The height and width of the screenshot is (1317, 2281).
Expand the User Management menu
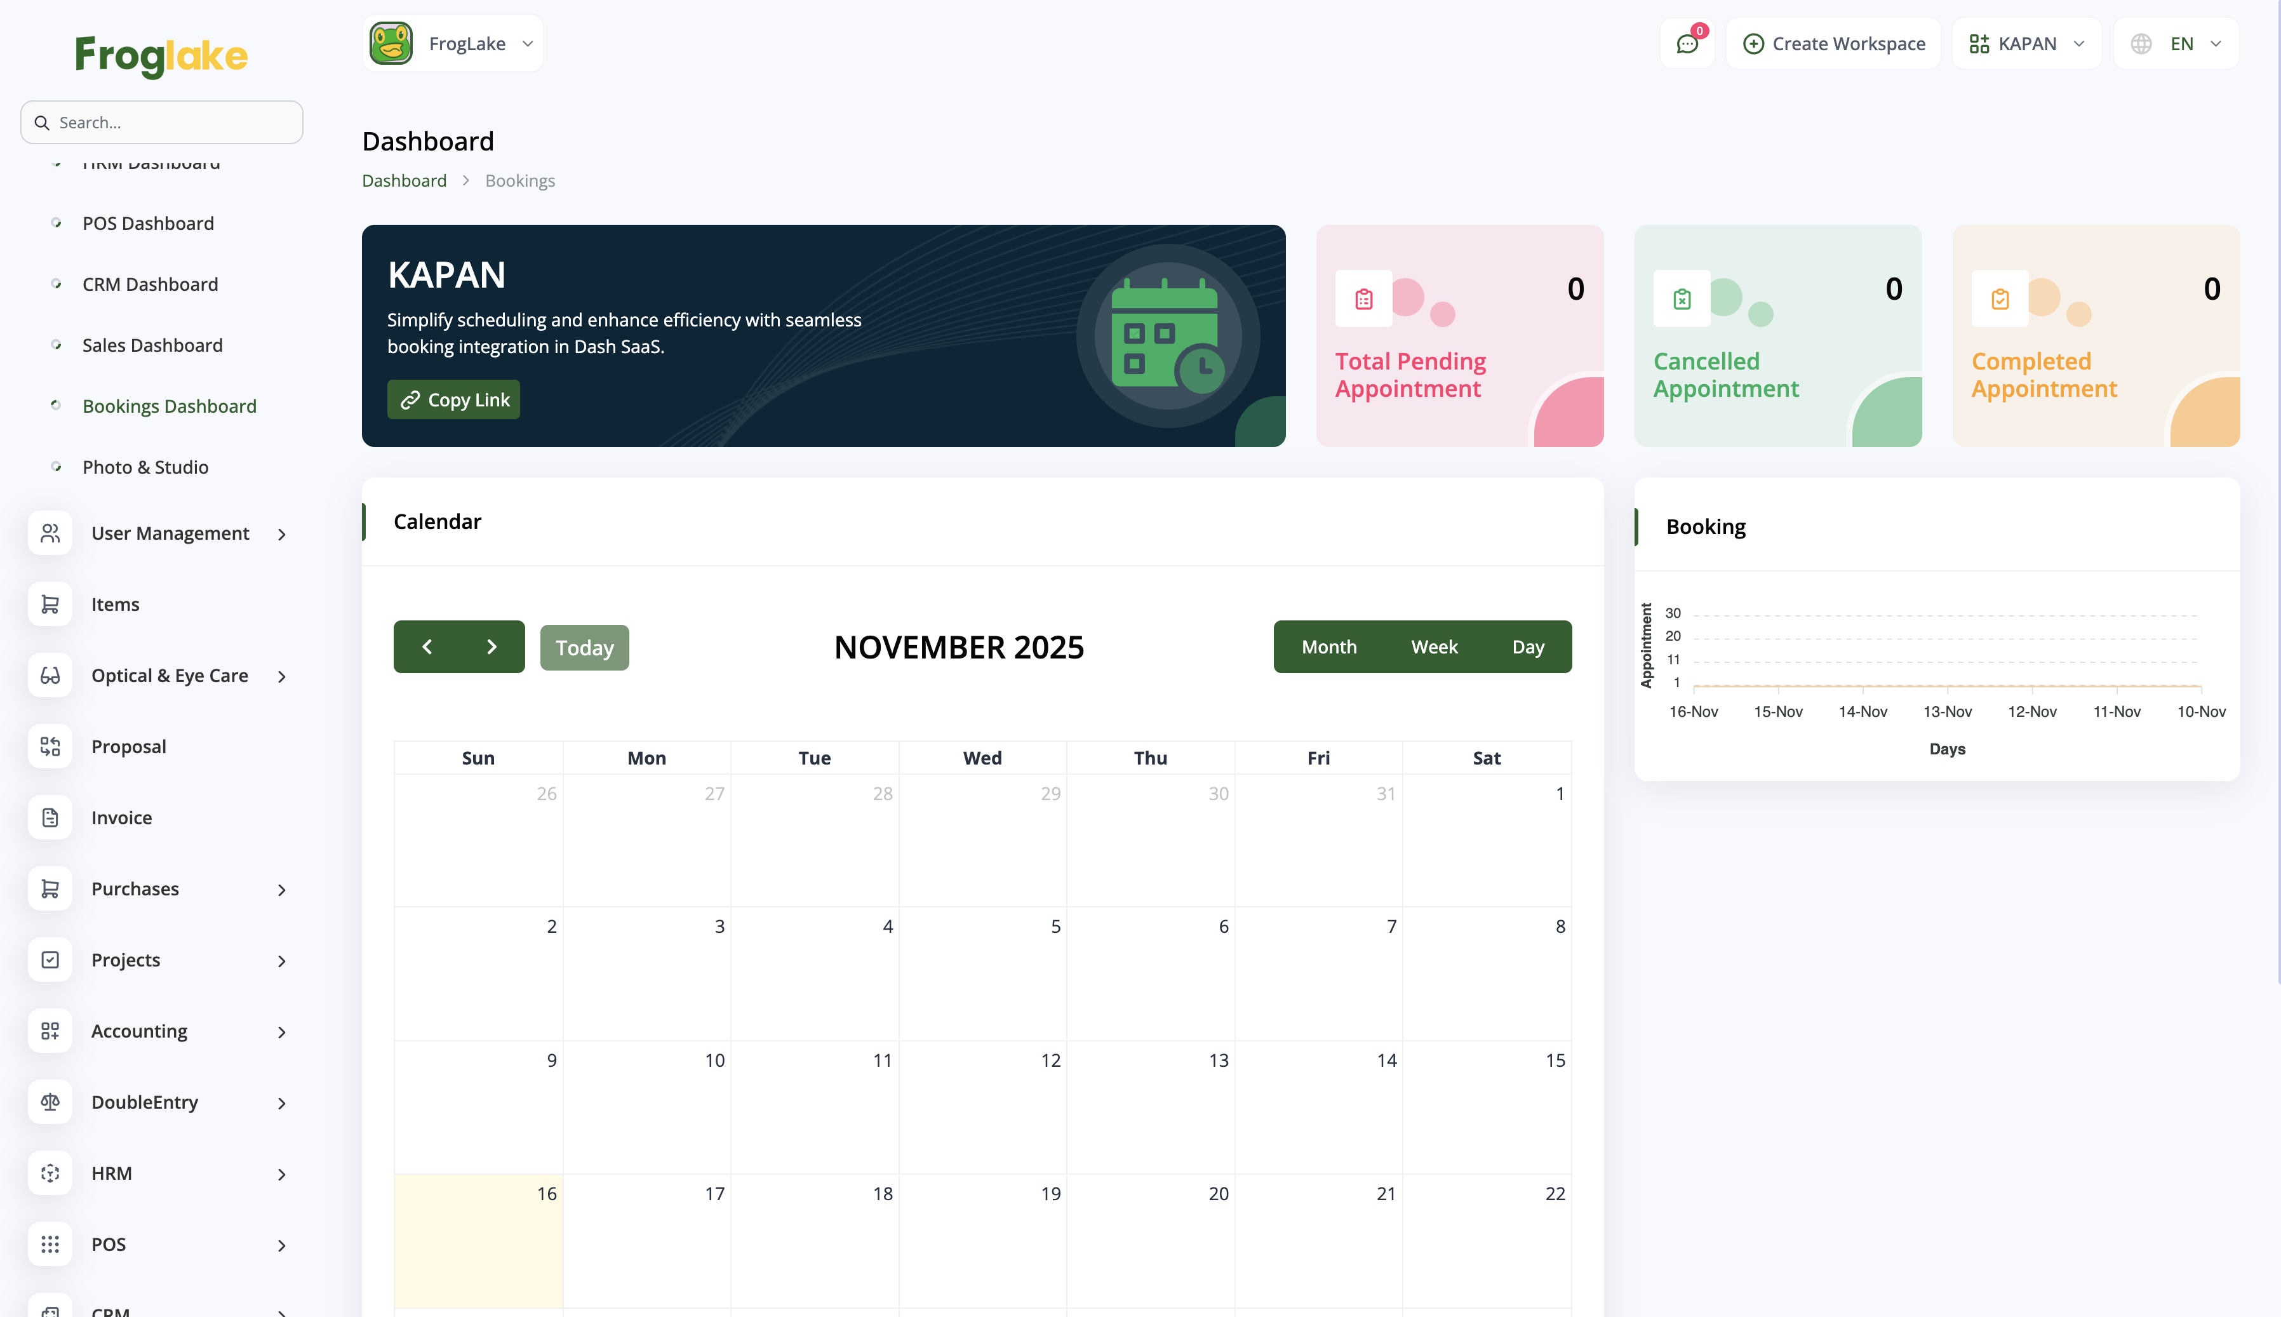point(170,533)
